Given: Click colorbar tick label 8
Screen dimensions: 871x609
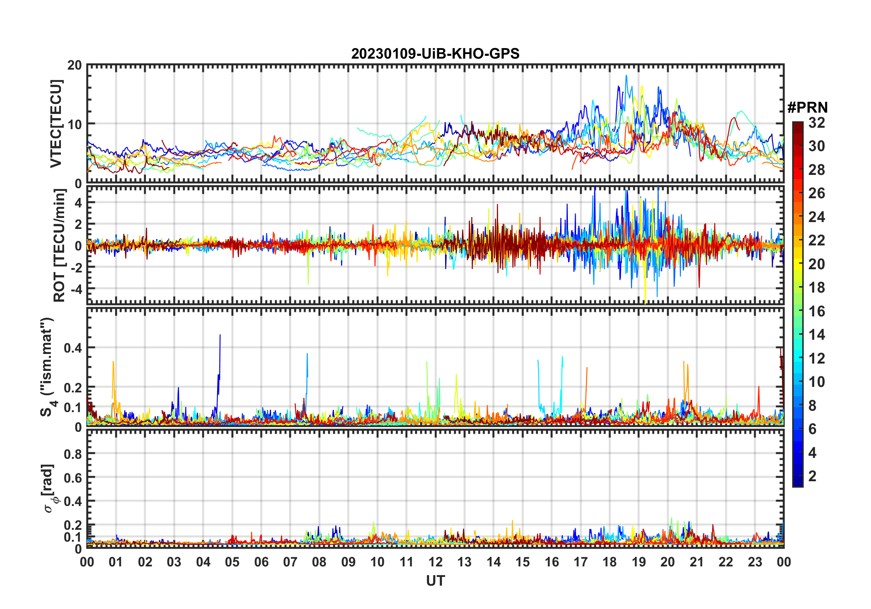Looking at the screenshot, I should (x=812, y=405).
